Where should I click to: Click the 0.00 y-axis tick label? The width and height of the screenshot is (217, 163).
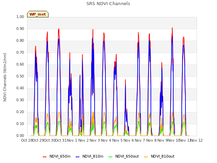(x=20, y=136)
